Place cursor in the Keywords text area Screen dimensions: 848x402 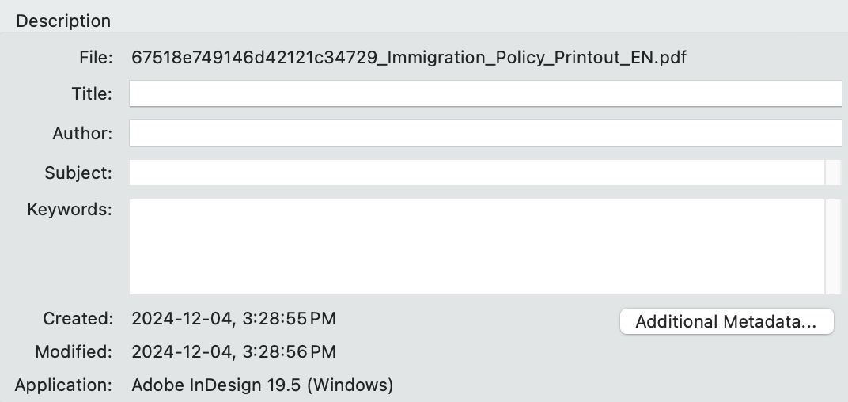point(476,246)
